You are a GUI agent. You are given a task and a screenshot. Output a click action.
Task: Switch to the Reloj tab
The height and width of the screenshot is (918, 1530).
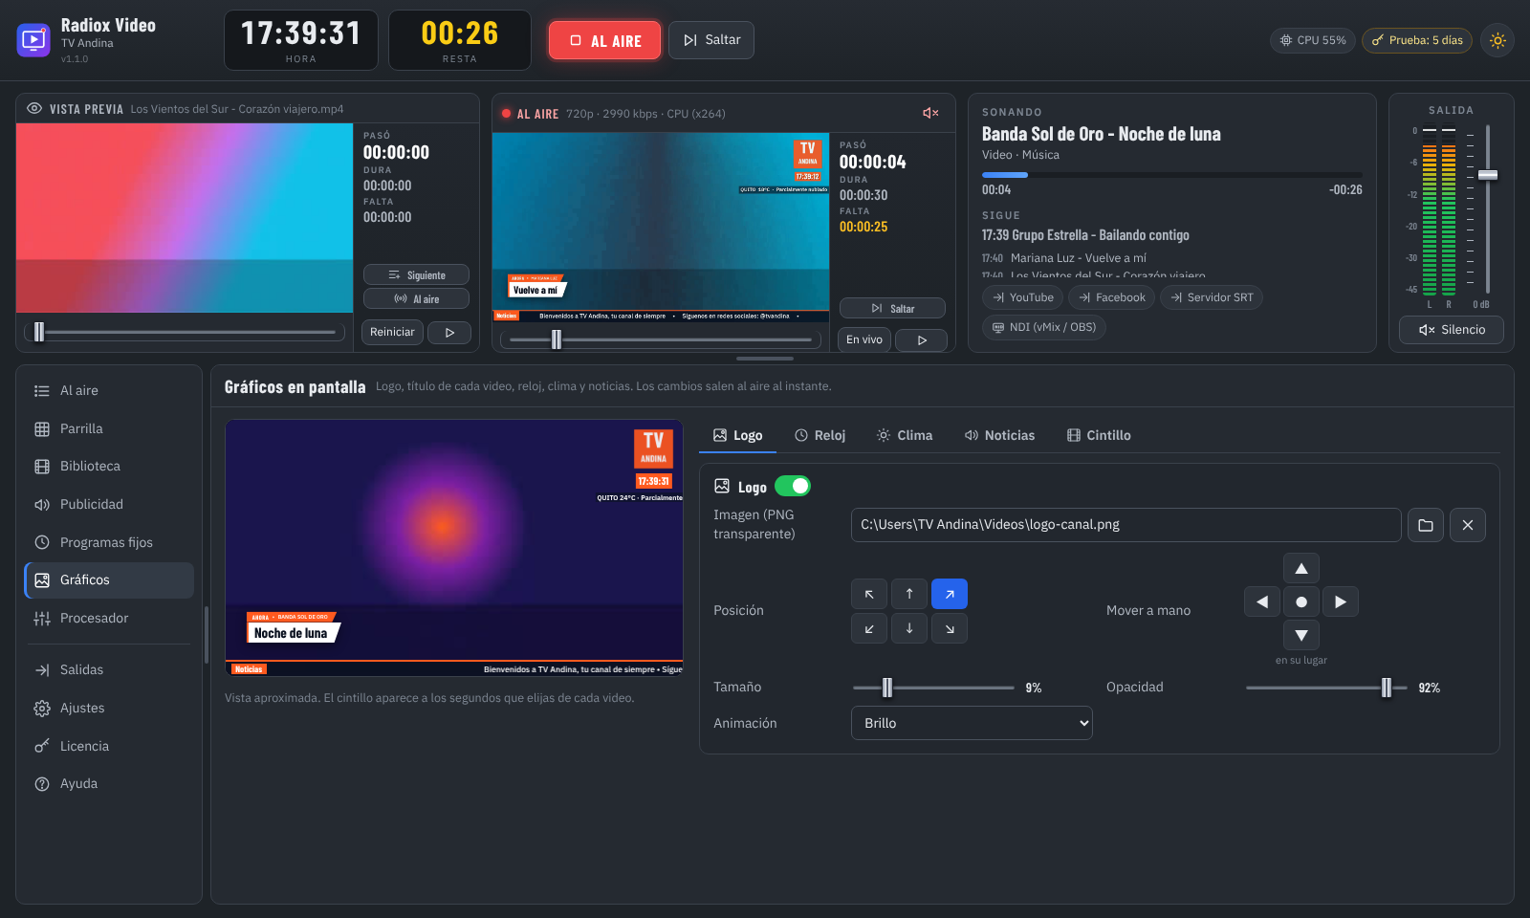820,435
